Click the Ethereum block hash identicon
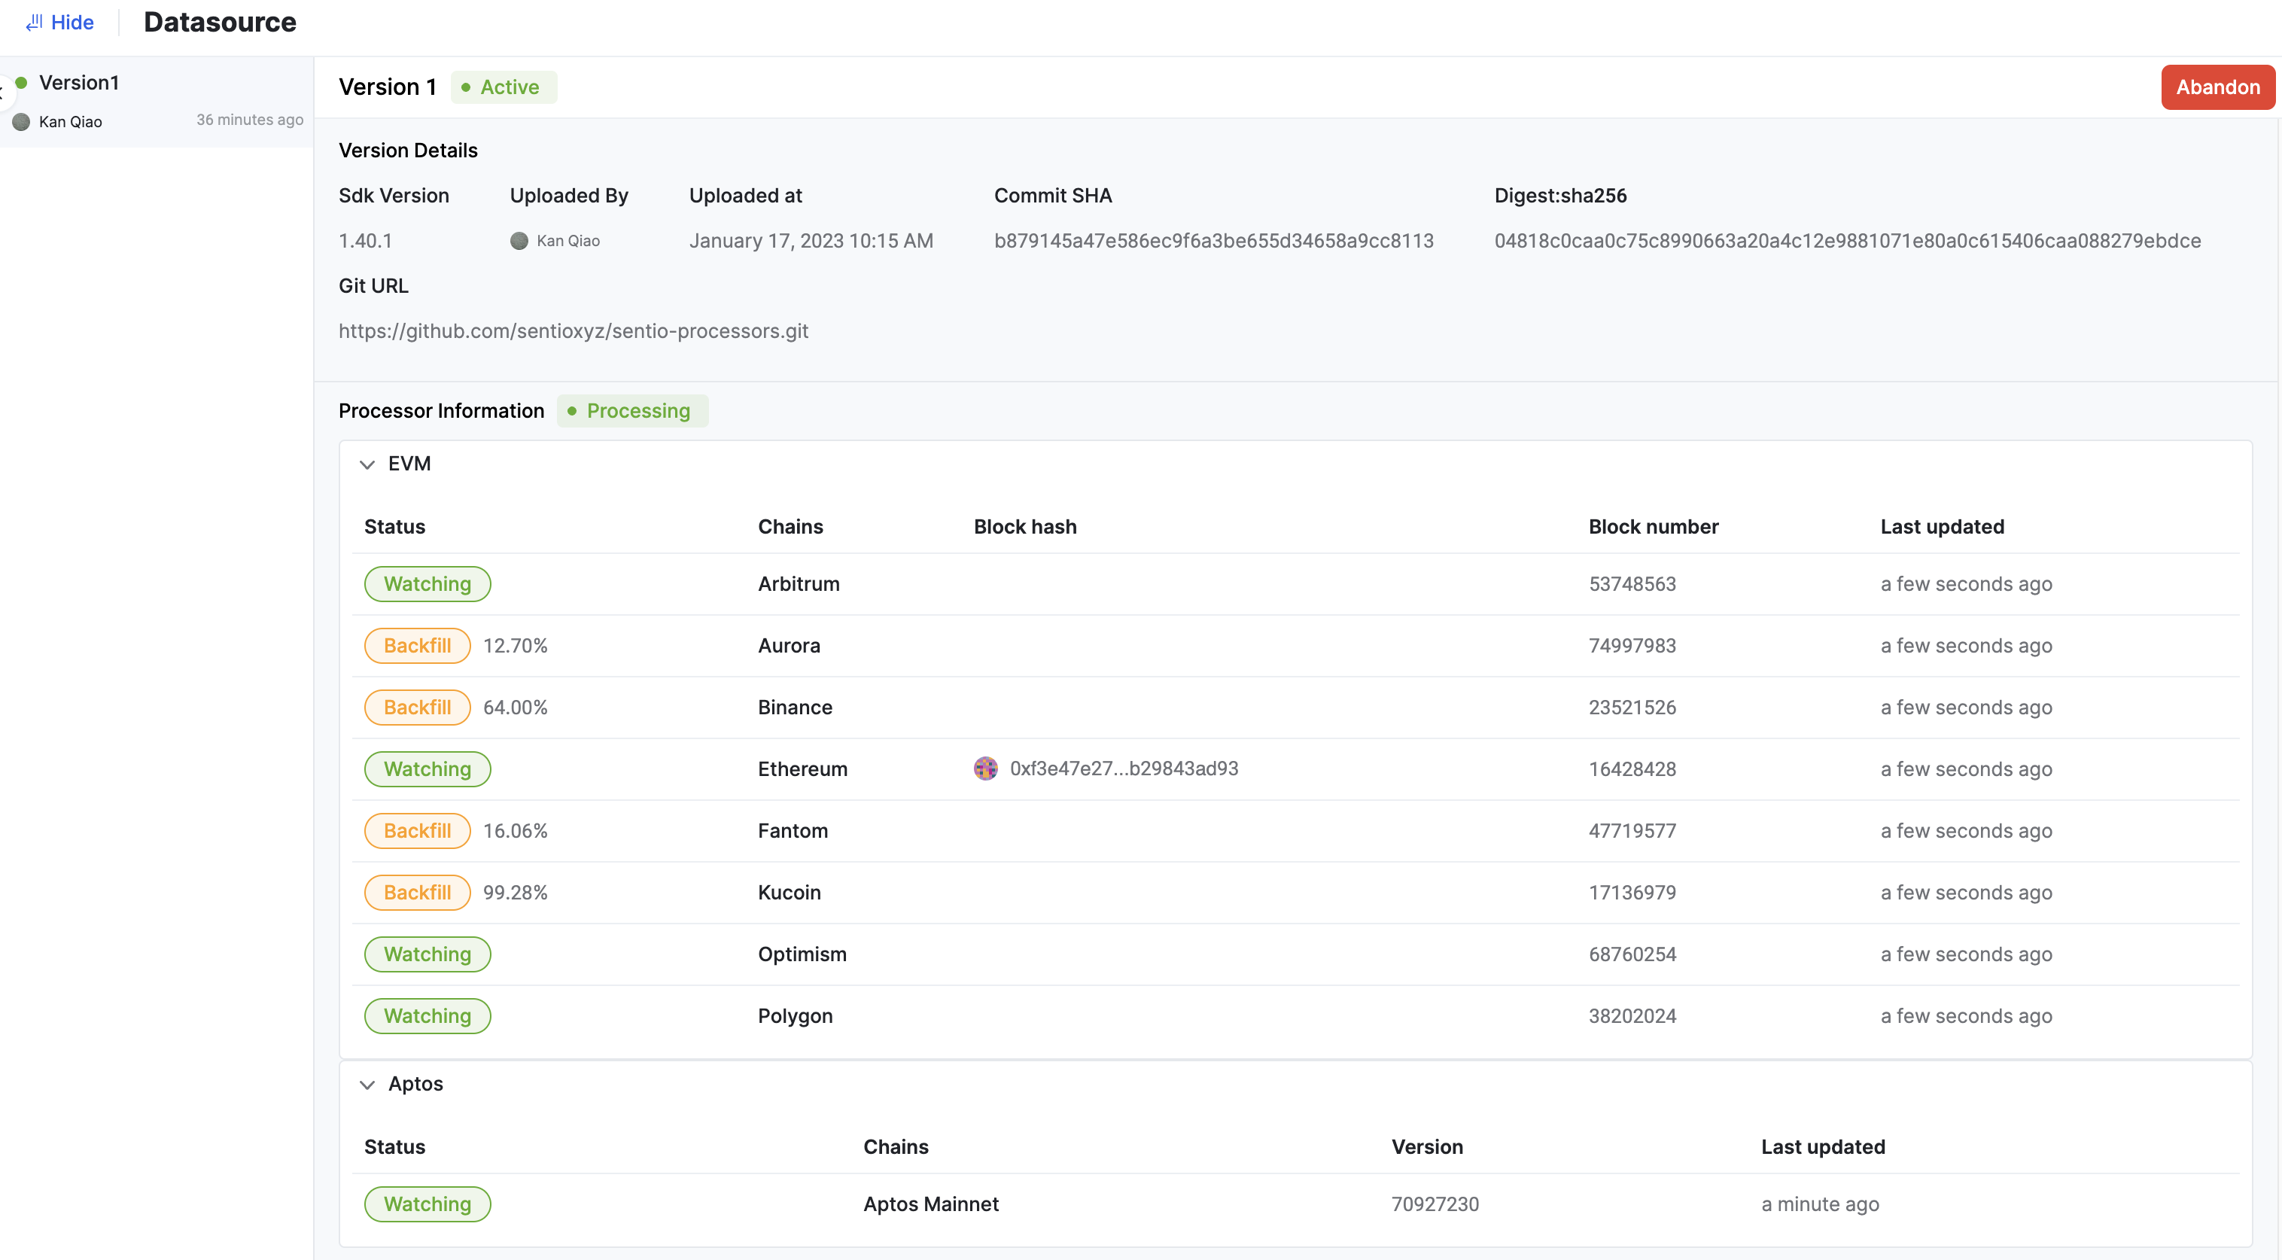This screenshot has height=1260, width=2282. point(985,768)
